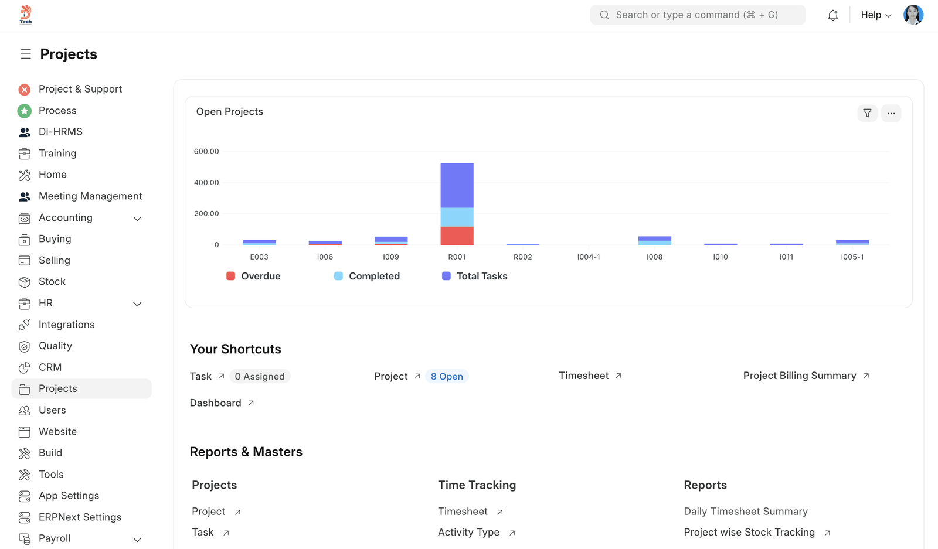This screenshot has height=549, width=938.
Task: Select ERPNext Settings in the sidebar
Action: tap(80, 517)
